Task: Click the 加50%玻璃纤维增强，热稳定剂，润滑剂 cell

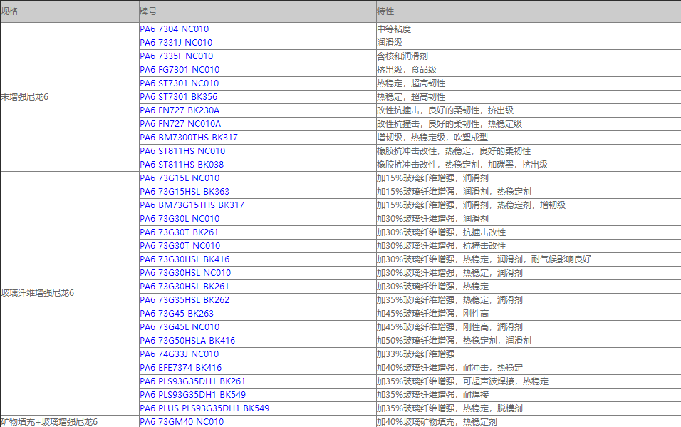Action: point(529,340)
